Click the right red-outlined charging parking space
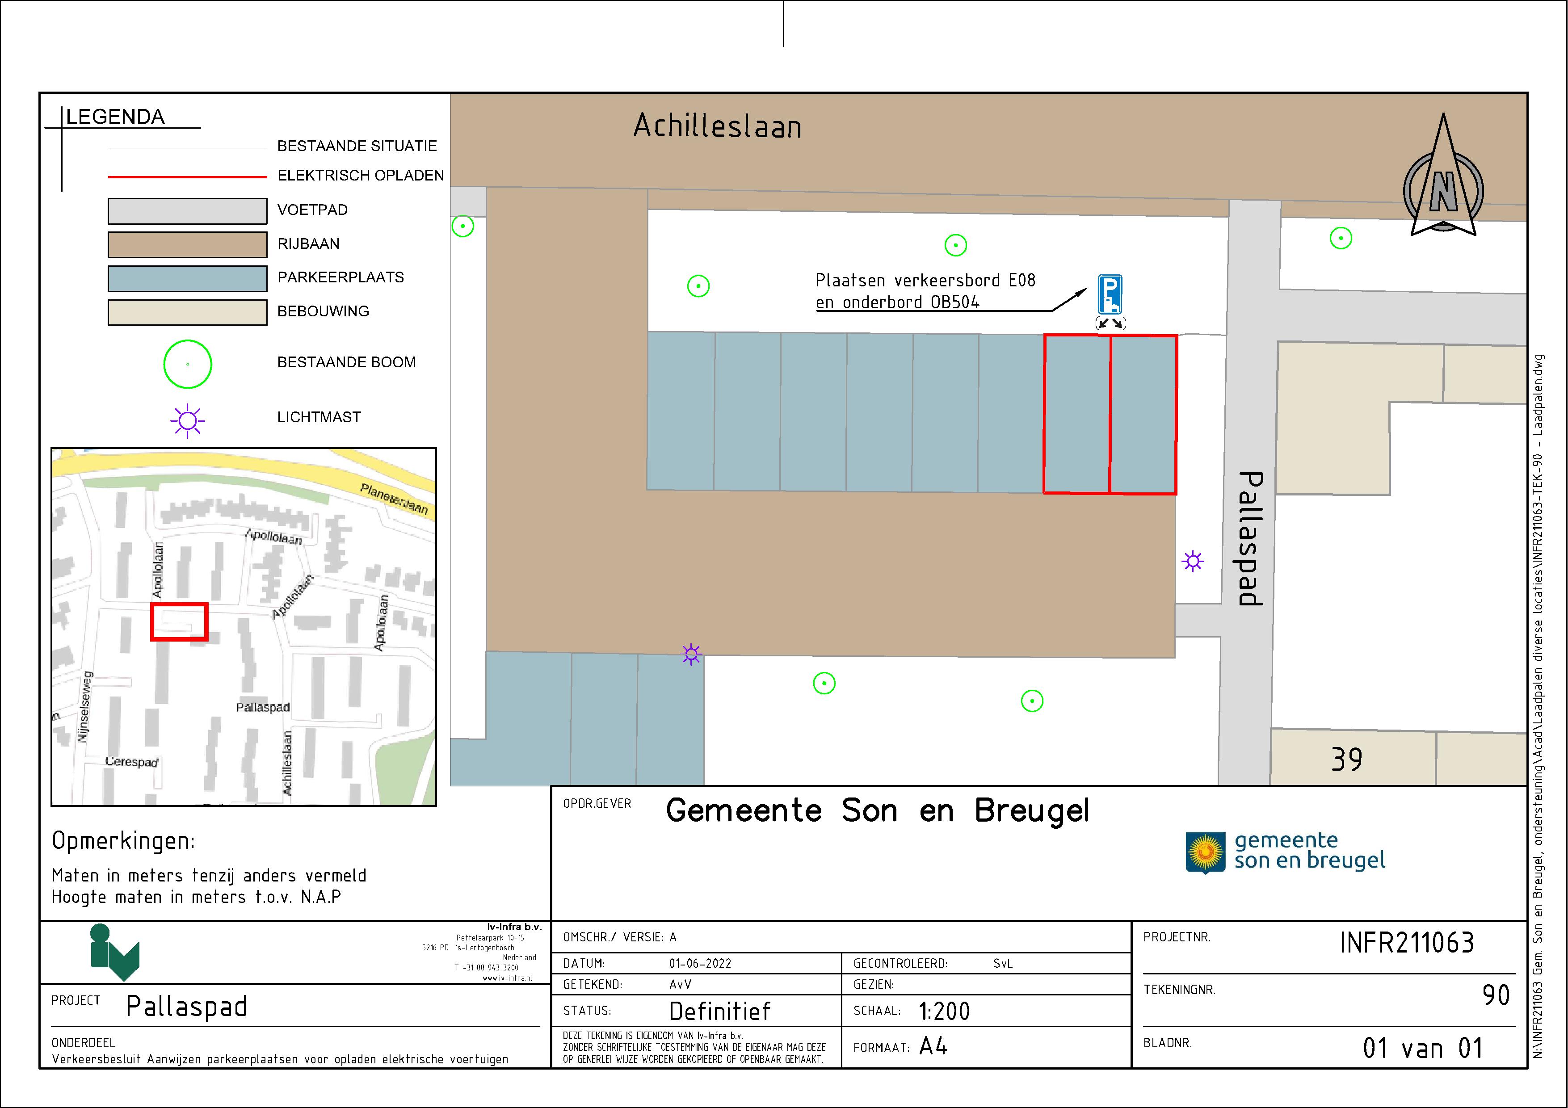 (1143, 414)
